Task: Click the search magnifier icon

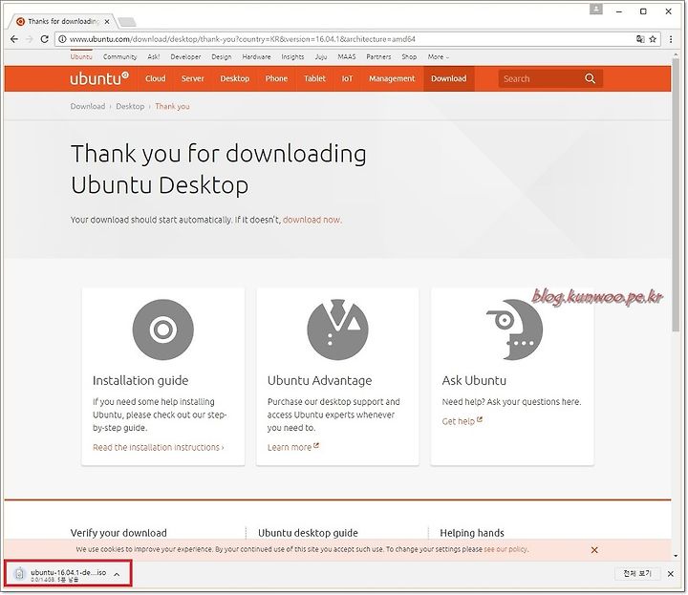Action: 591,78
